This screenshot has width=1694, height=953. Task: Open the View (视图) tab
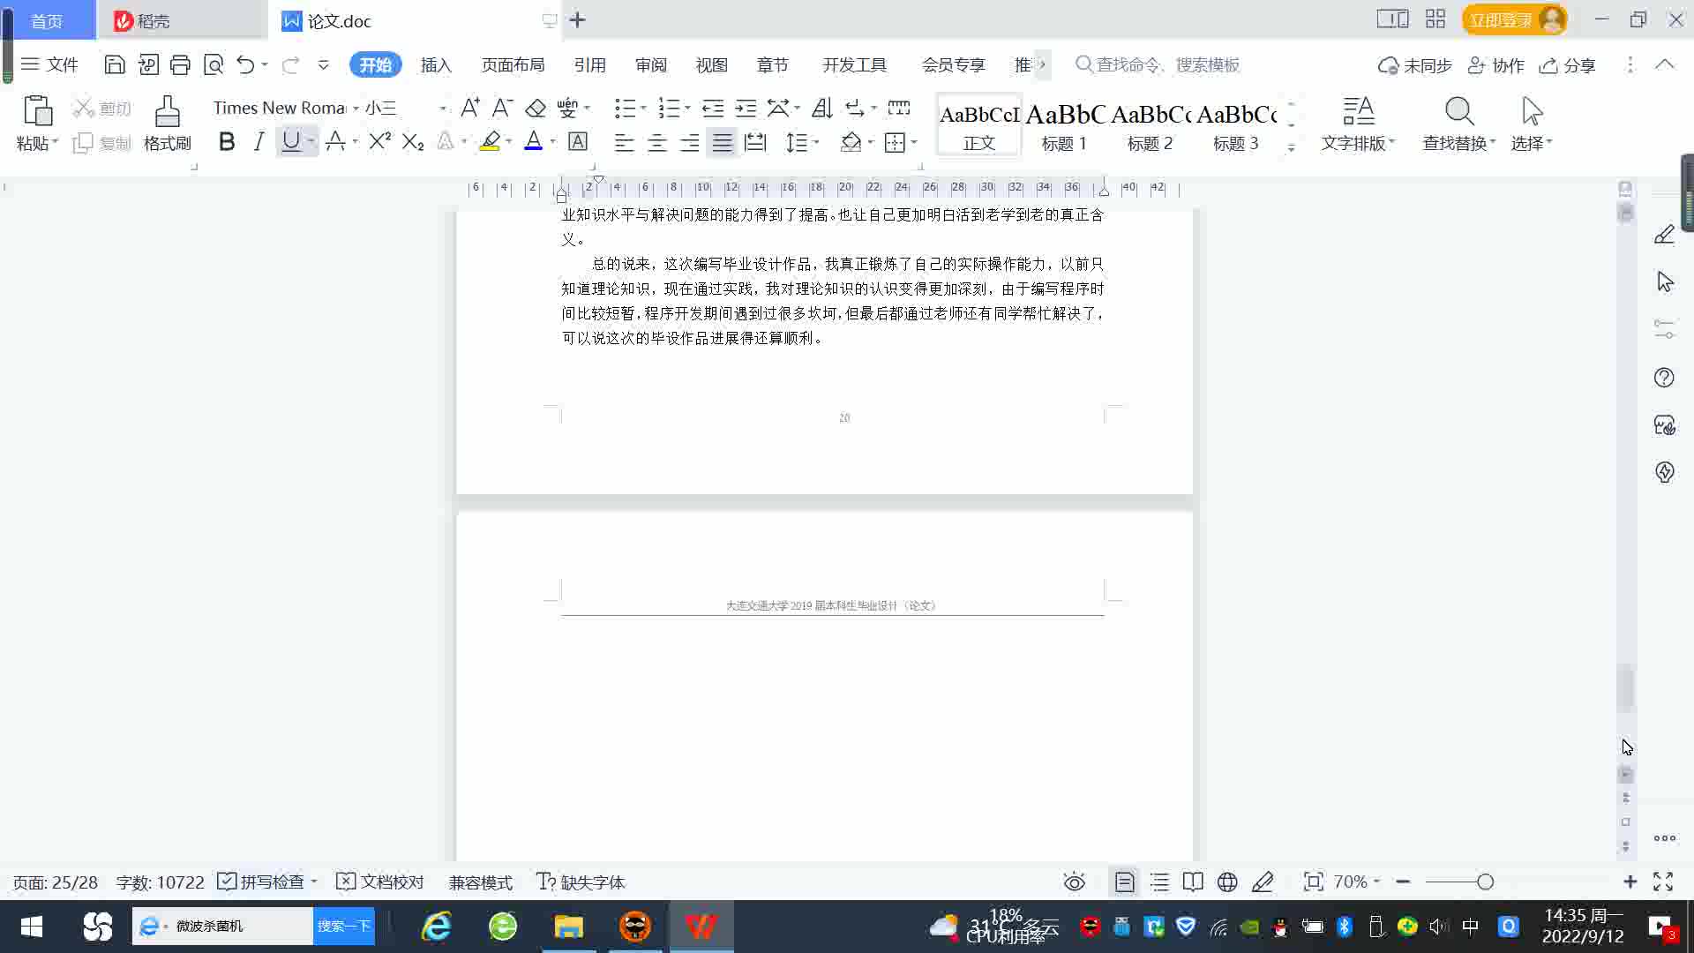tap(711, 64)
